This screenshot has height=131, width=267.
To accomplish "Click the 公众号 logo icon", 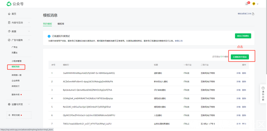I will [9, 4].
